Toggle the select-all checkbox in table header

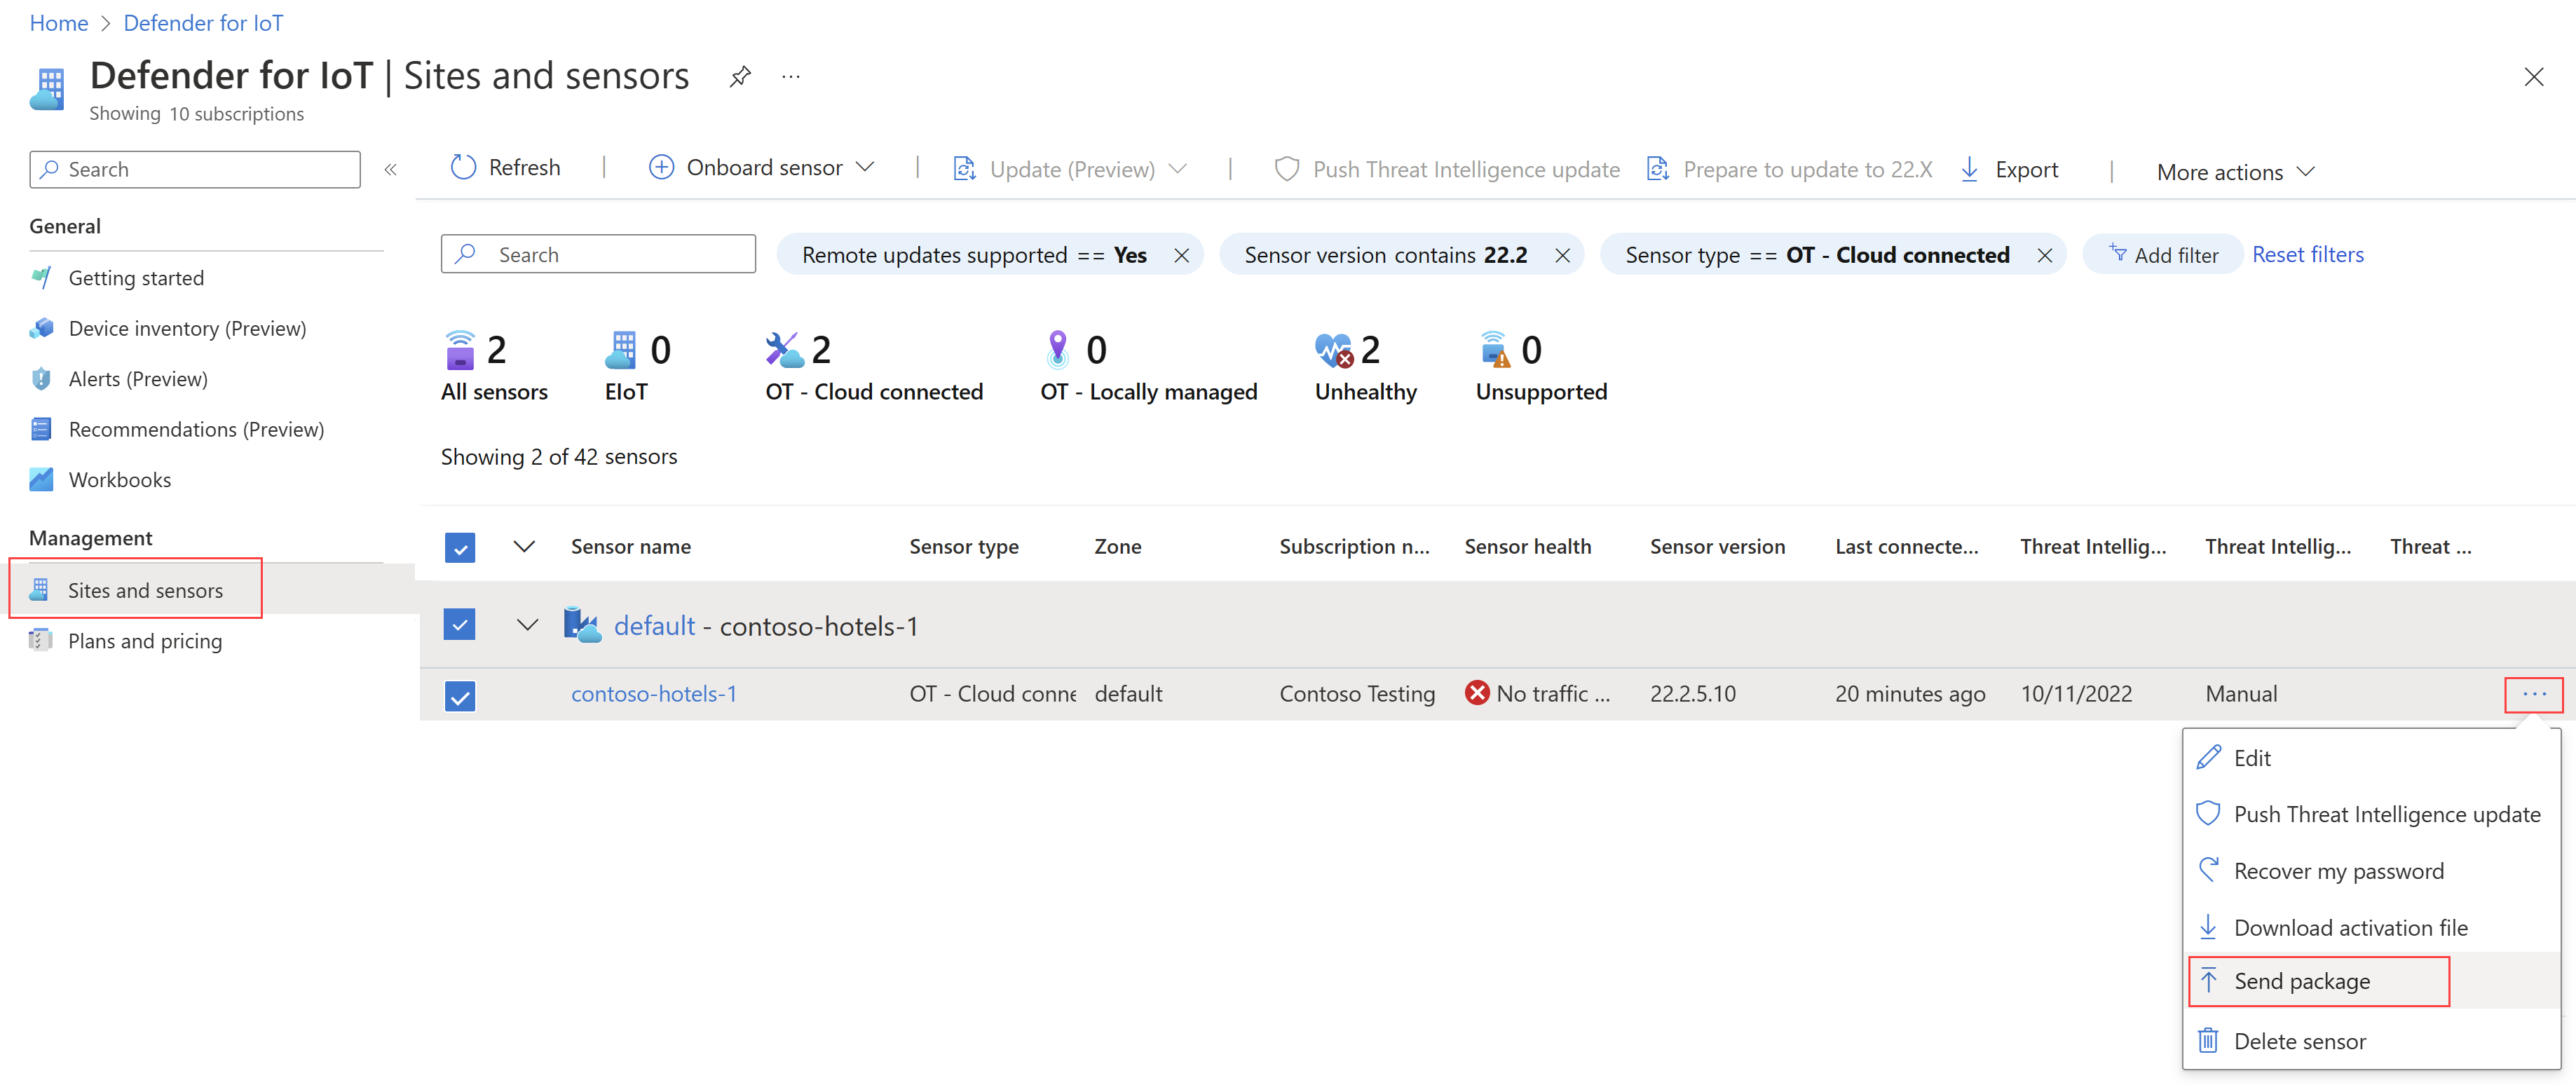click(460, 547)
